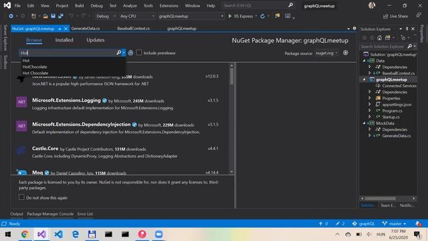Screen dimensions: 428x241
Task: Click the master branch indicator in the status bar
Action: pyautogui.click(x=394, y=224)
